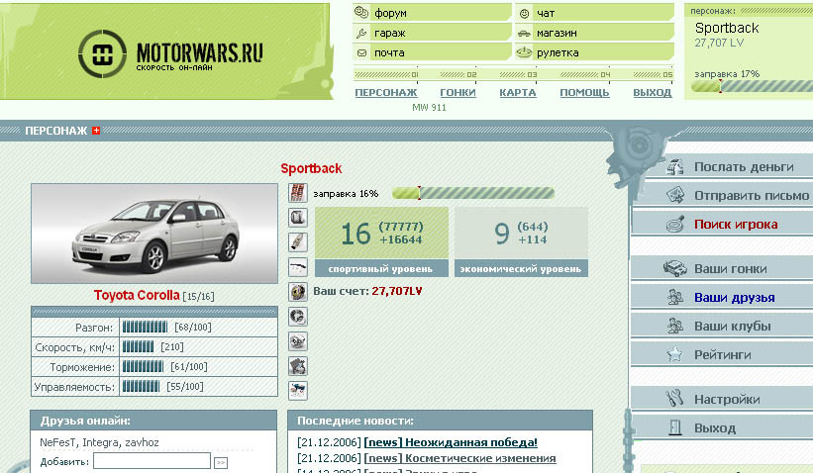Image resolution: width=813 pixels, height=473 pixels.
Task: Click the envelope icon beside почта
Action: 361,52
